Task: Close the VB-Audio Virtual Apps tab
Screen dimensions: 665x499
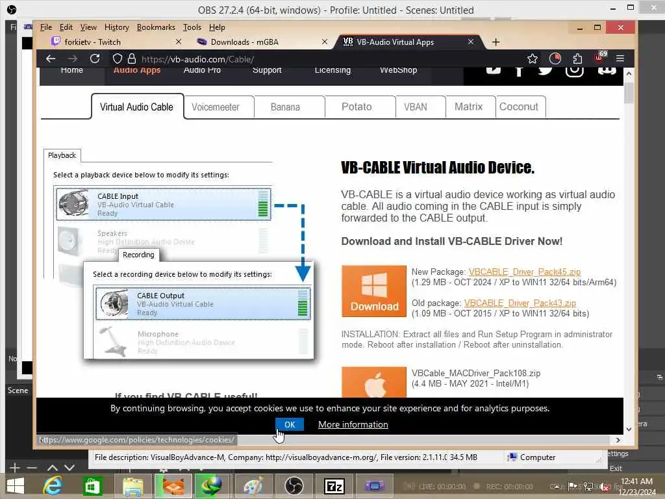Action: (471, 42)
